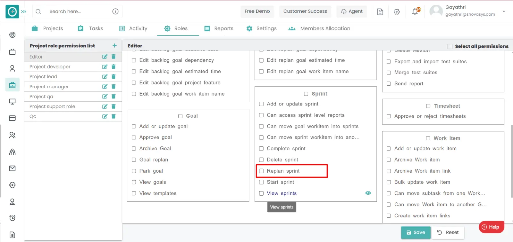Tick the Approve goal checkbox

pyautogui.click(x=134, y=137)
